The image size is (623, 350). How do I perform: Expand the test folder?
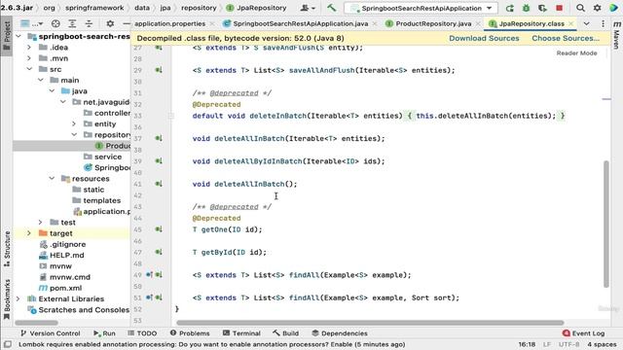pos(41,223)
